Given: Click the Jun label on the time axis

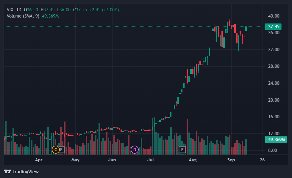Looking at the screenshot, I should point(112,160).
